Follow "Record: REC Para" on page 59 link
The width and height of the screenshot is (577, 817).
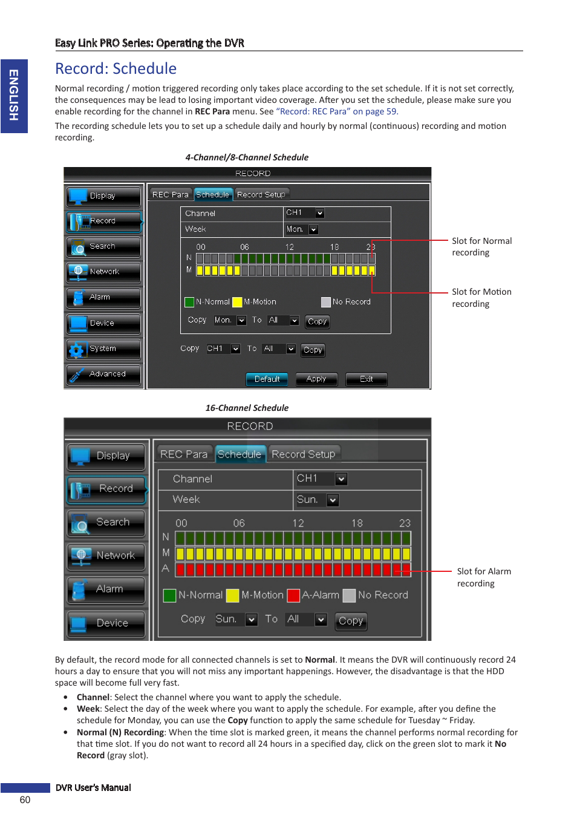coord(337,112)
